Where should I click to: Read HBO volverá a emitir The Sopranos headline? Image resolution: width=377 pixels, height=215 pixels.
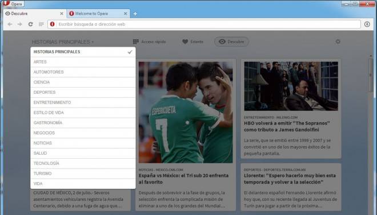pos(287,126)
